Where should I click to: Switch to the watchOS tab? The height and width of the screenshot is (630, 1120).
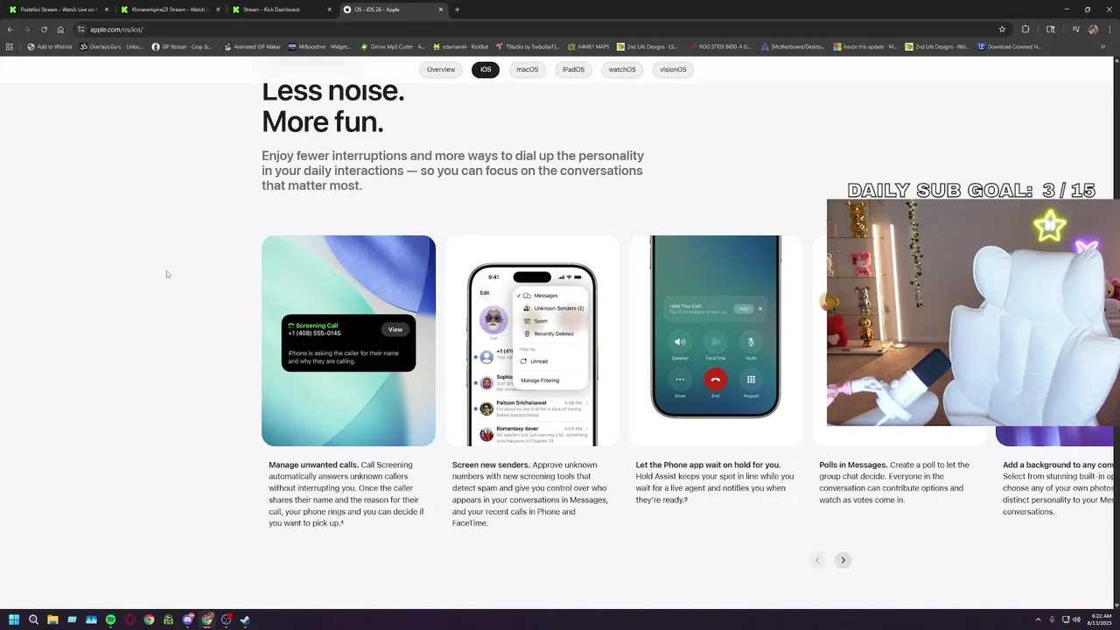622,69
